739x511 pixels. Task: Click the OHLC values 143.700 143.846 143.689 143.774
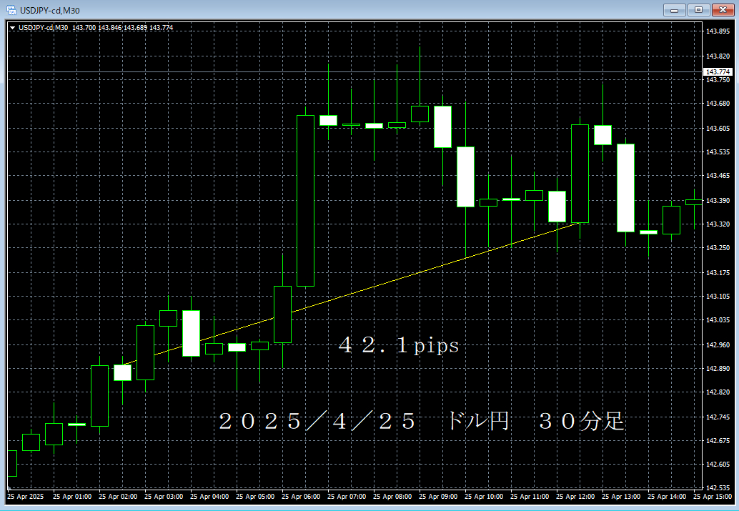122,28
